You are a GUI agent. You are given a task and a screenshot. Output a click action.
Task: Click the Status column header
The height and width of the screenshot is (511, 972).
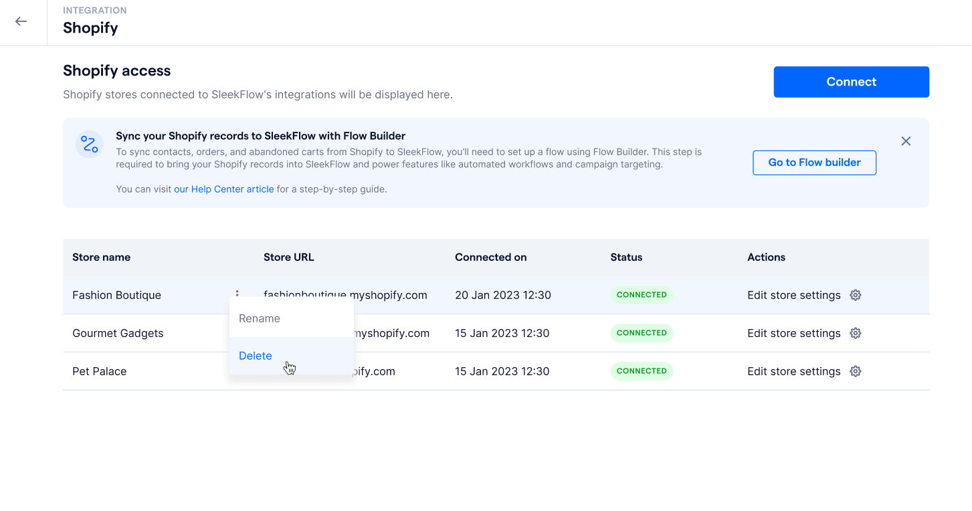click(626, 257)
